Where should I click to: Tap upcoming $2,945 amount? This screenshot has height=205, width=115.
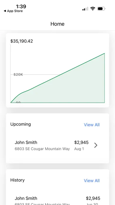(81, 142)
